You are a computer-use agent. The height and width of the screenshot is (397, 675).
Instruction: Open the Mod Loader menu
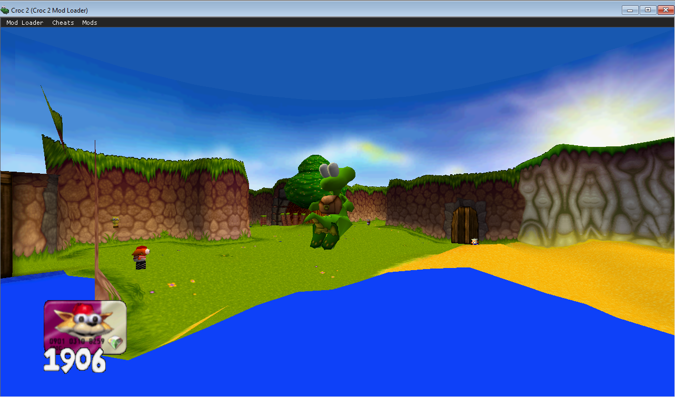[x=25, y=23]
